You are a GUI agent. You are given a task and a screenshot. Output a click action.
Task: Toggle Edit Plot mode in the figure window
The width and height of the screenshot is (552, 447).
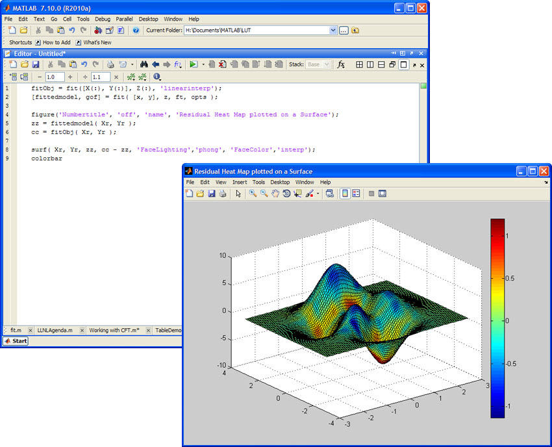(x=239, y=194)
